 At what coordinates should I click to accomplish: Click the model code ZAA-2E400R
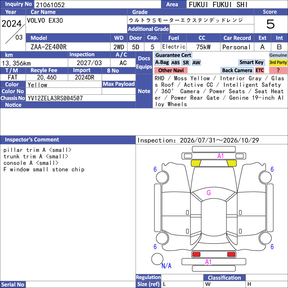pos(49,47)
